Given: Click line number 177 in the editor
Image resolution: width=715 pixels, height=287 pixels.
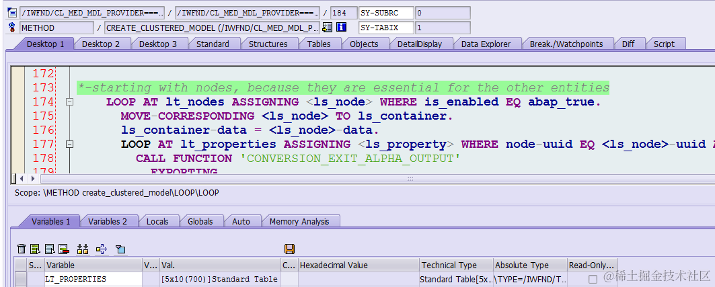Looking at the screenshot, I should click(x=43, y=145).
